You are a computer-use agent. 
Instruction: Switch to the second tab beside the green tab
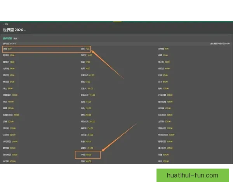pos(15,38)
